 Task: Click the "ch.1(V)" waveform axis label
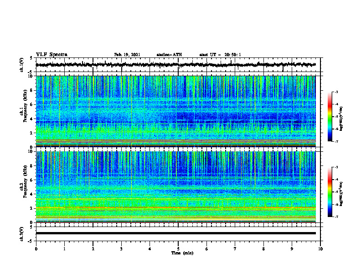click(x=22, y=65)
